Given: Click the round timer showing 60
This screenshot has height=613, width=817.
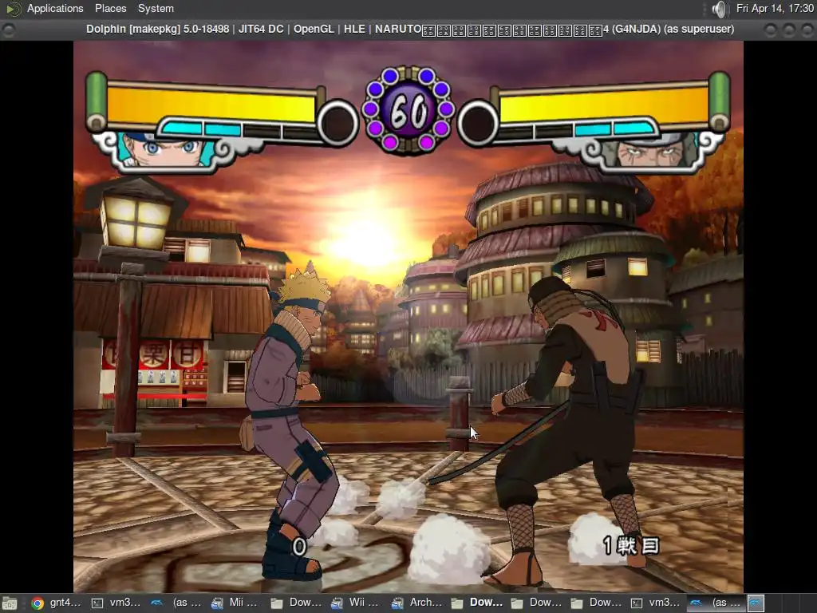Looking at the screenshot, I should 408,109.
